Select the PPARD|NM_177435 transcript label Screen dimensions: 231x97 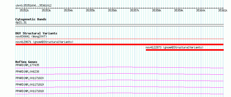point(27,65)
